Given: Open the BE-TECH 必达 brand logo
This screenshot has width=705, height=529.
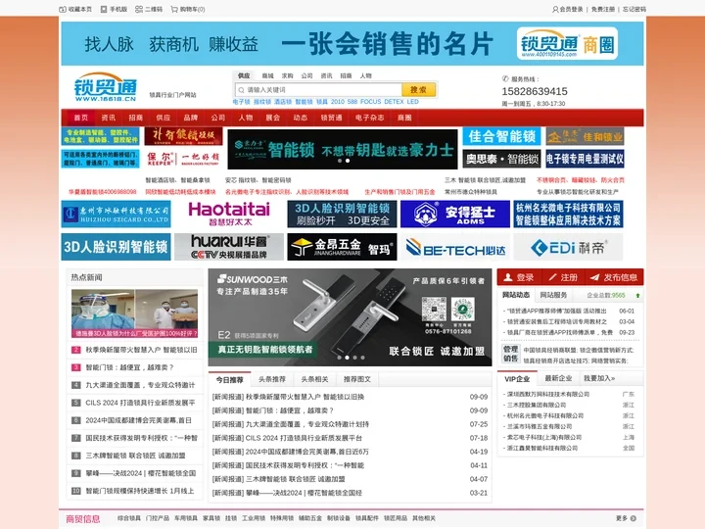Looking at the screenshot, I should pyautogui.click(x=455, y=247).
